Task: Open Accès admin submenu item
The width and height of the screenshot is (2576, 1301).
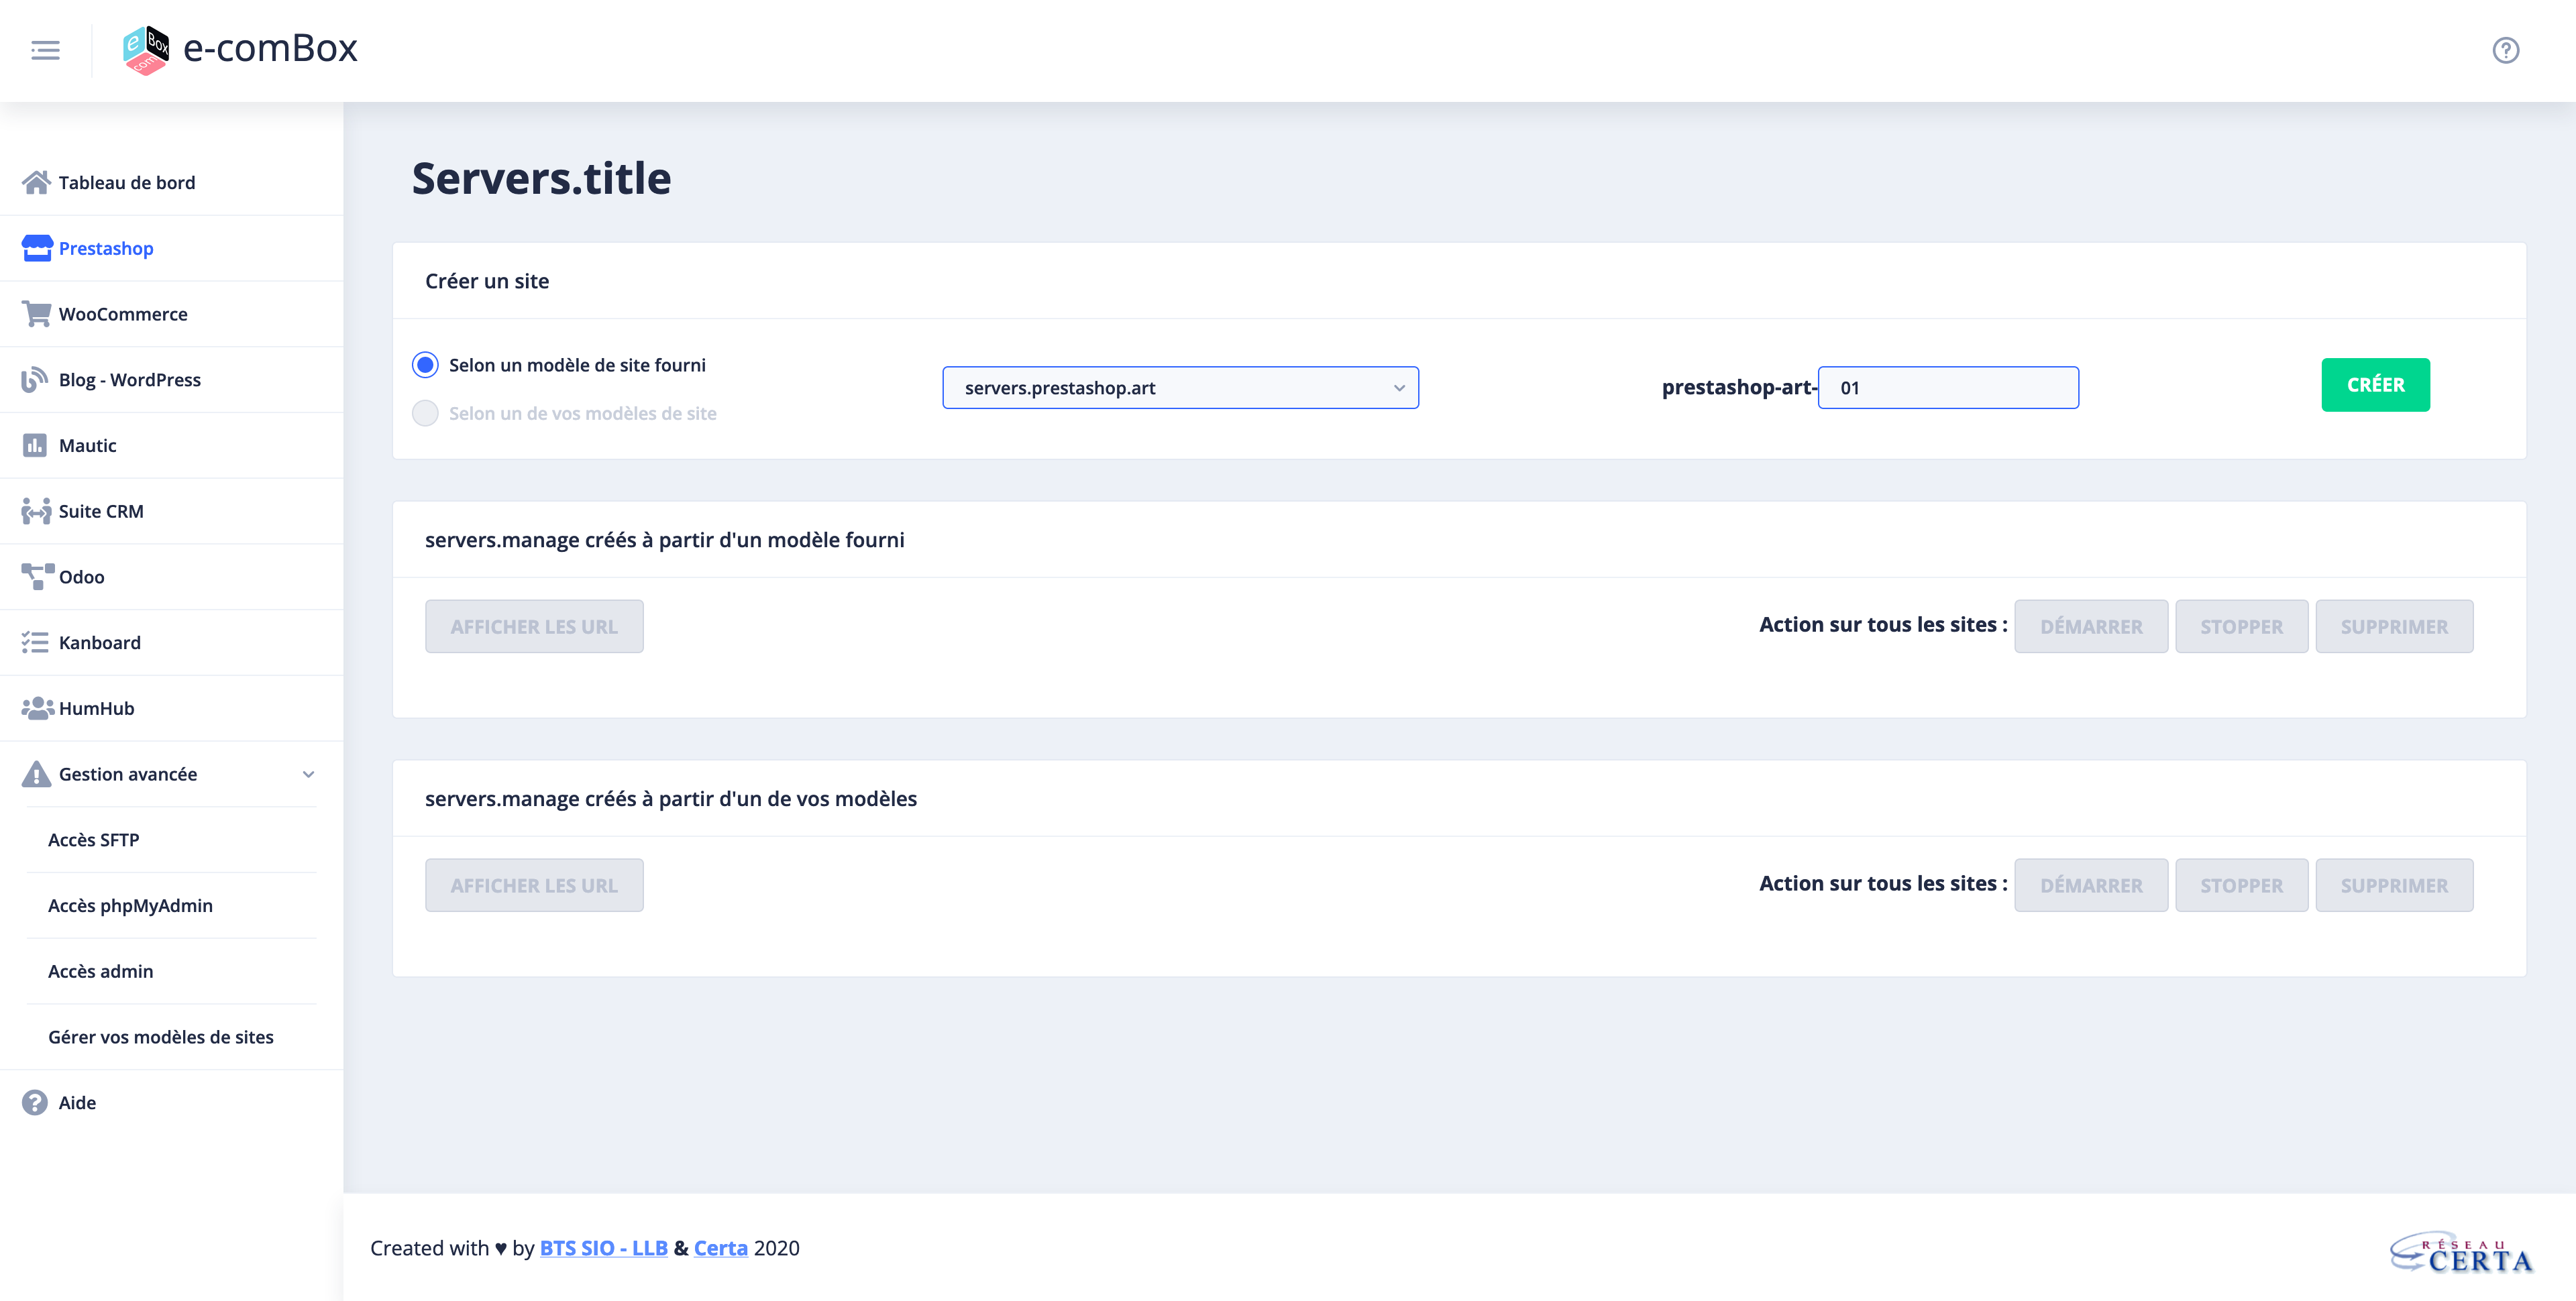Action: [x=172, y=971]
